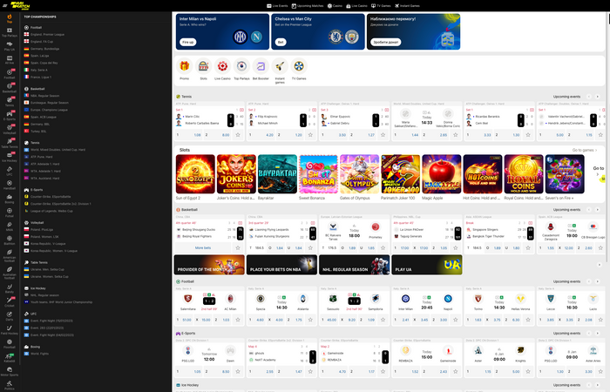Viewport: 610px width, 392px height.
Task: Open the Place Your Bets on NBA banner
Action: pos(281,265)
